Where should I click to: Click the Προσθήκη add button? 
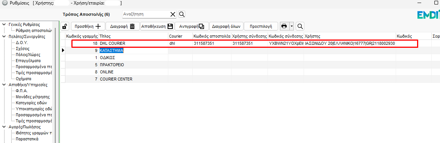(x=88, y=26)
